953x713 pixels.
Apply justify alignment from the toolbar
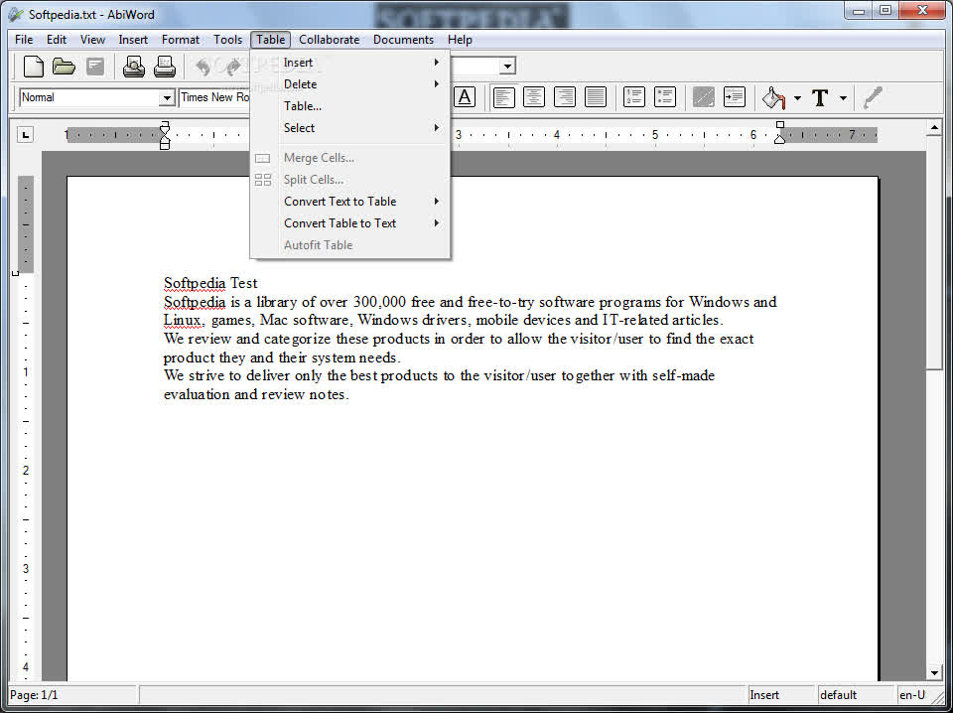pyautogui.click(x=596, y=97)
